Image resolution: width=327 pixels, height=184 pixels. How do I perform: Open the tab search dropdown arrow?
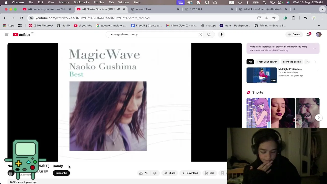coord(322,9)
